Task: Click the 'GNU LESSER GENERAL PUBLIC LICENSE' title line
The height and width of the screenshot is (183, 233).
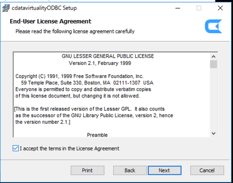Action: pos(108,56)
